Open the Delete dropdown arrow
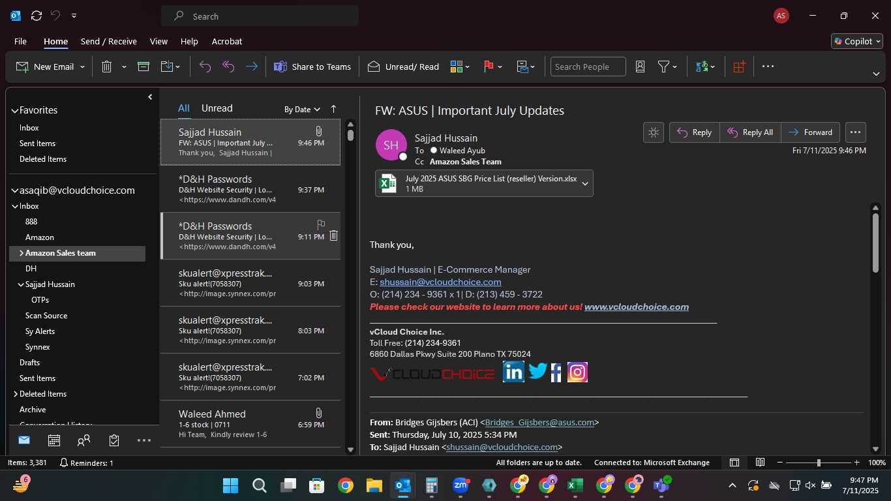The height and width of the screenshot is (501, 891). 124,67
